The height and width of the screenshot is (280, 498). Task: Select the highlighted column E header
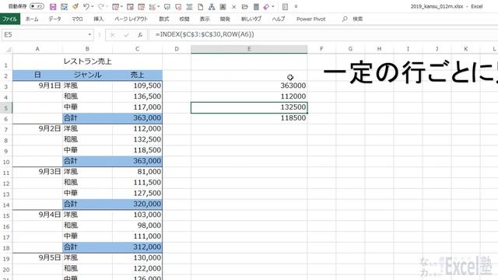coord(249,49)
